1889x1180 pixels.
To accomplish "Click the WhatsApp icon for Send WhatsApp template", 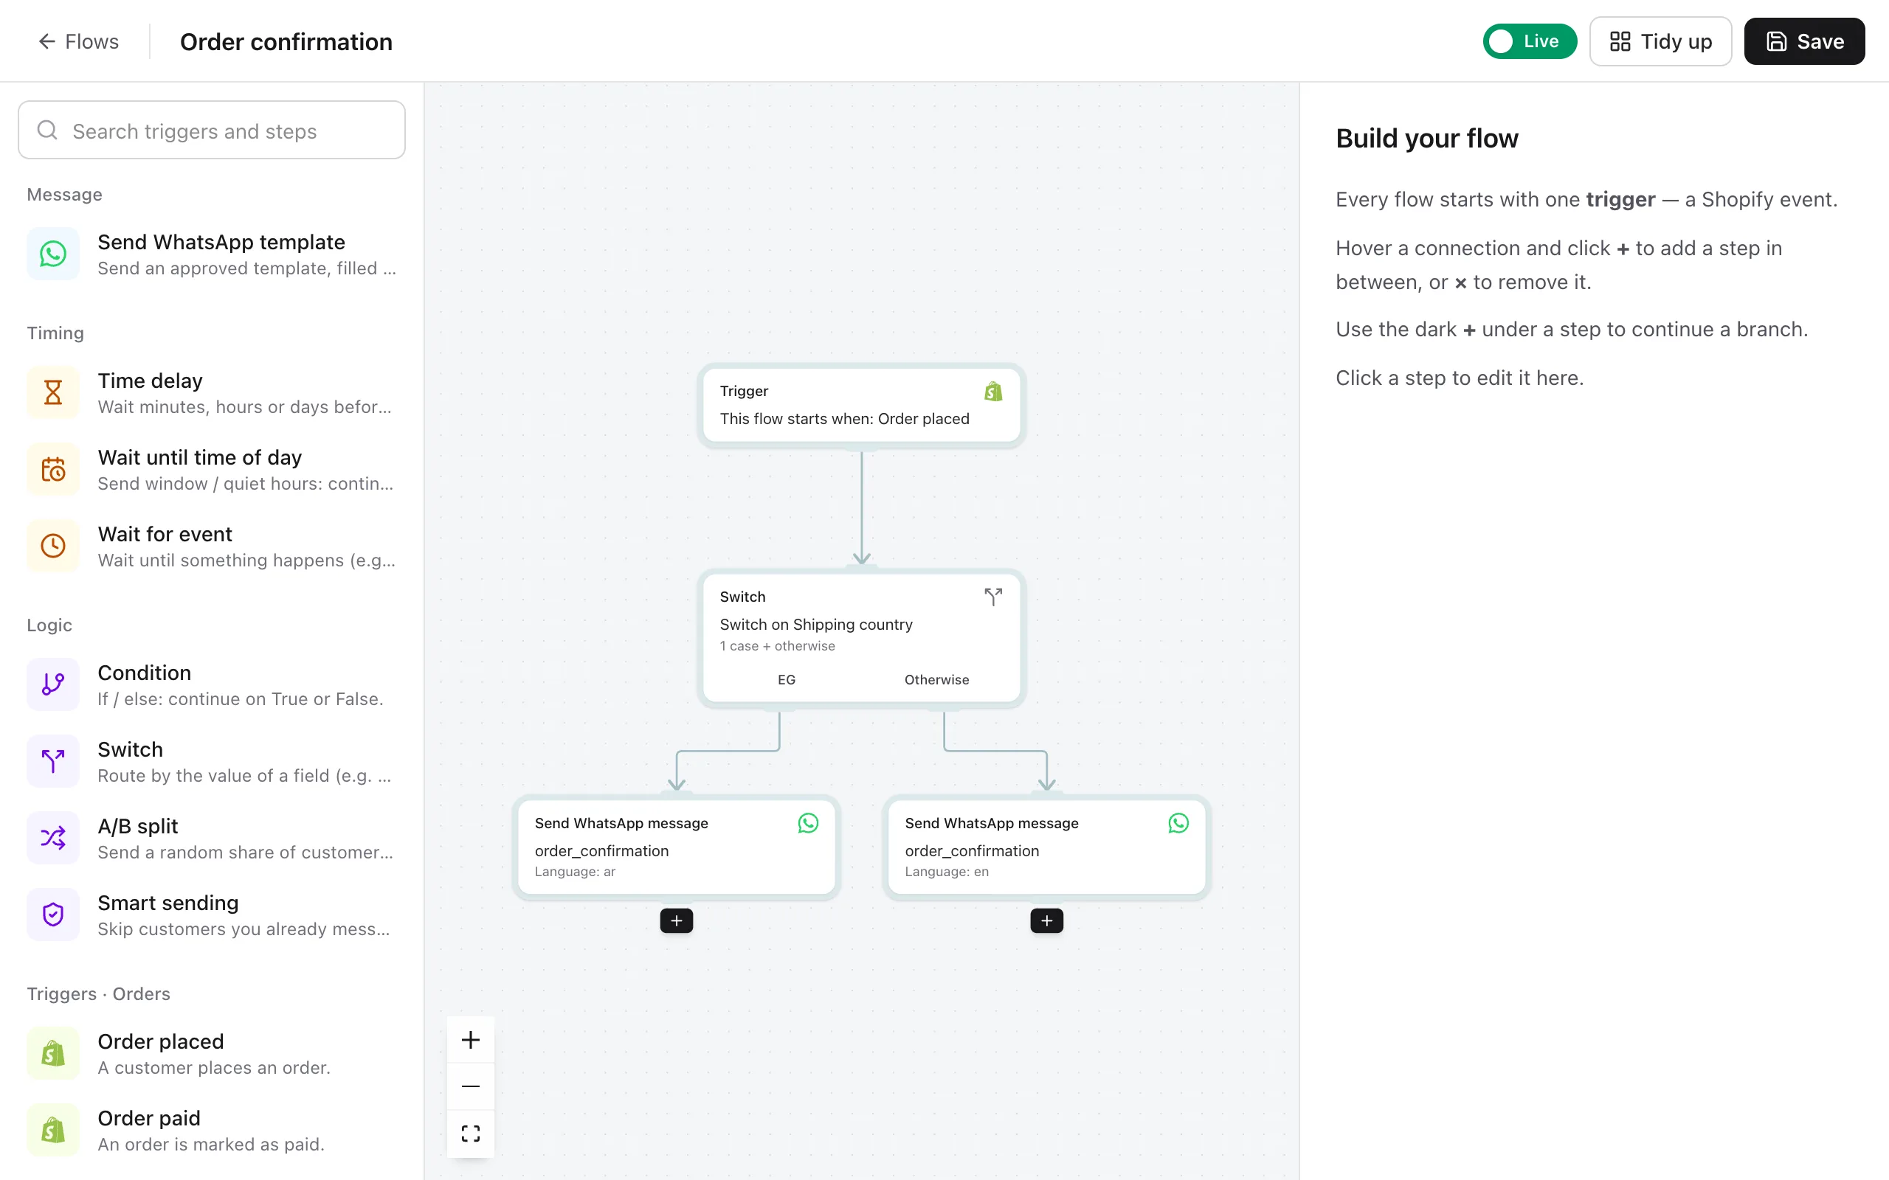I will 53,254.
